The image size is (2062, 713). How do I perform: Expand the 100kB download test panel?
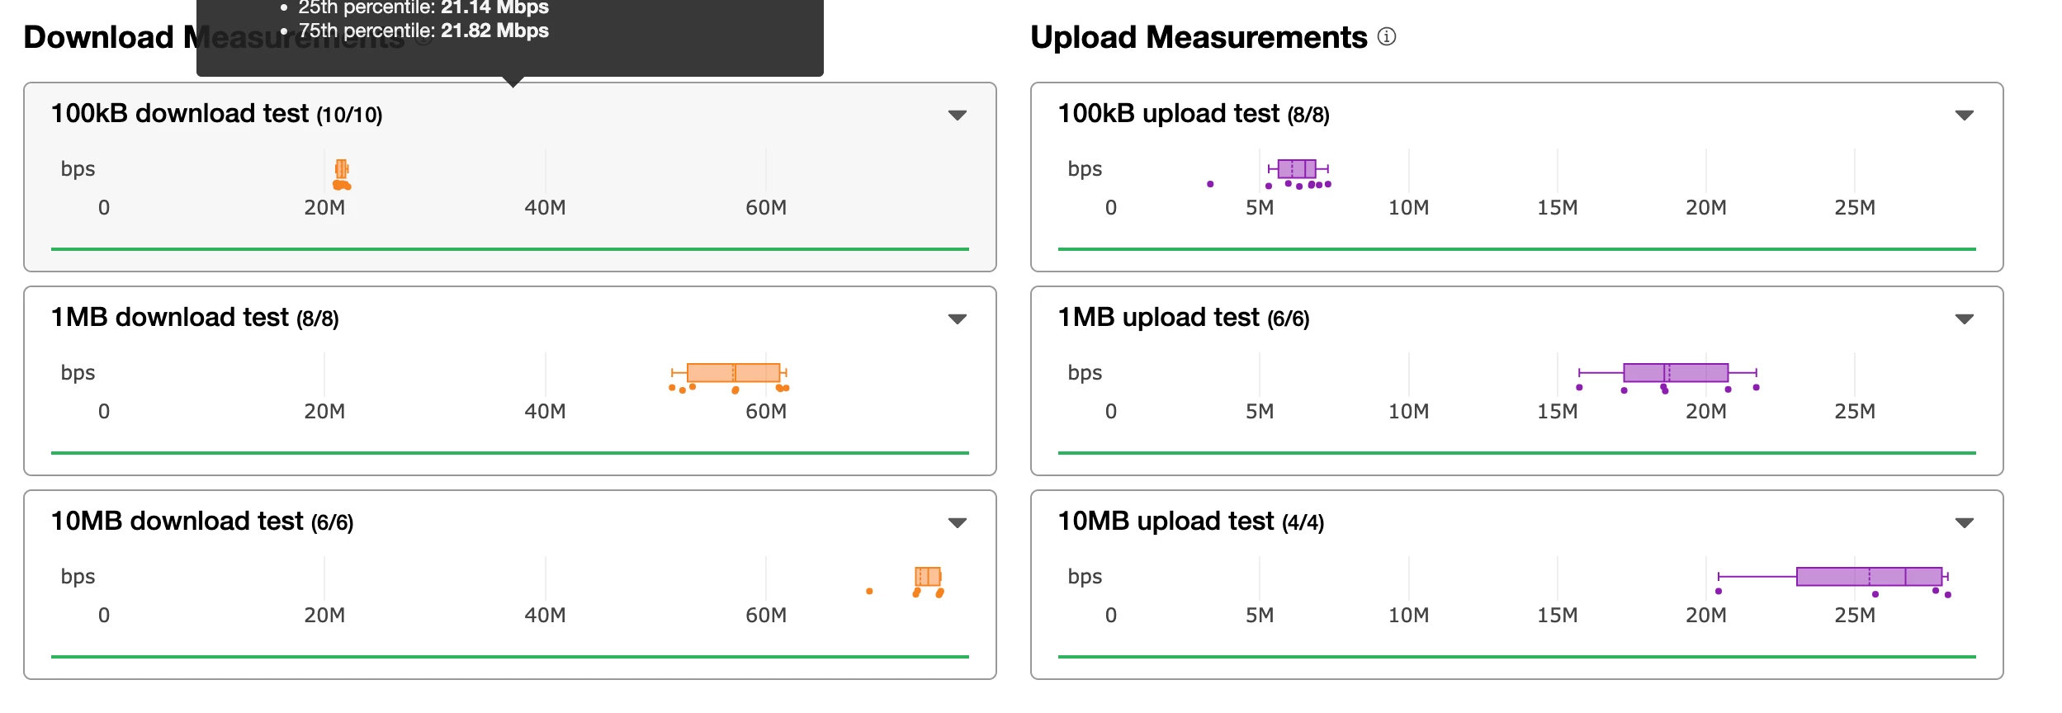click(x=957, y=115)
